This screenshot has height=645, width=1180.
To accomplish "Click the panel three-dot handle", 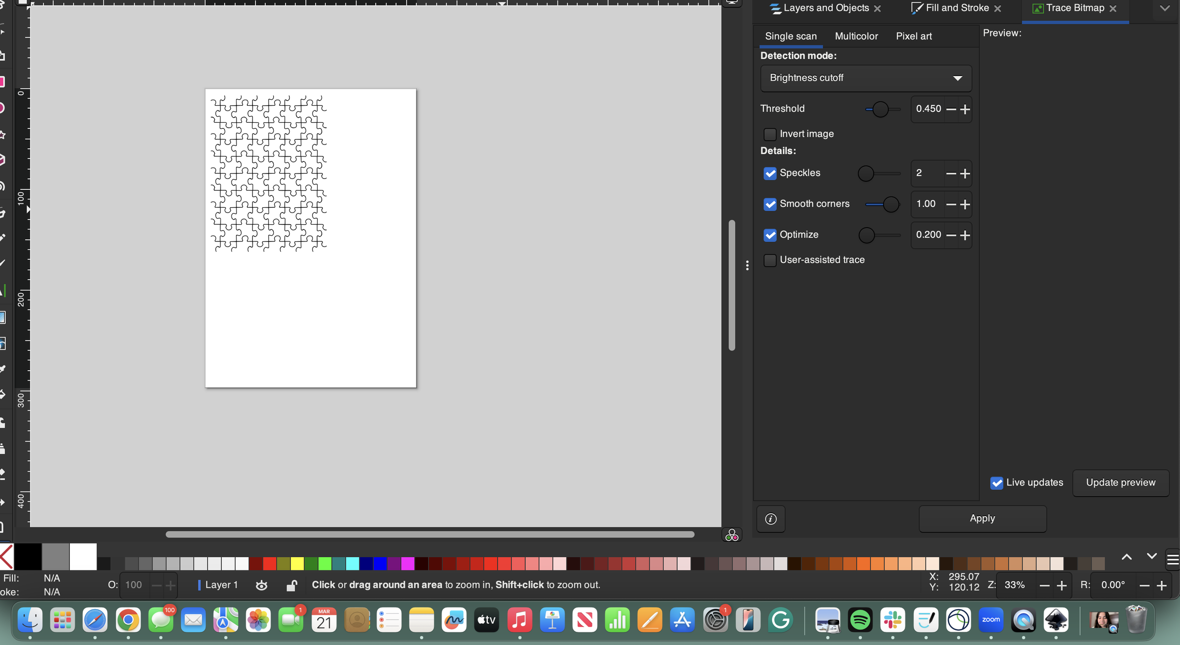I will pos(747,265).
